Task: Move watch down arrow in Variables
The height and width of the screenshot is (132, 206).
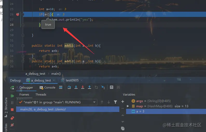Action: 123,122
